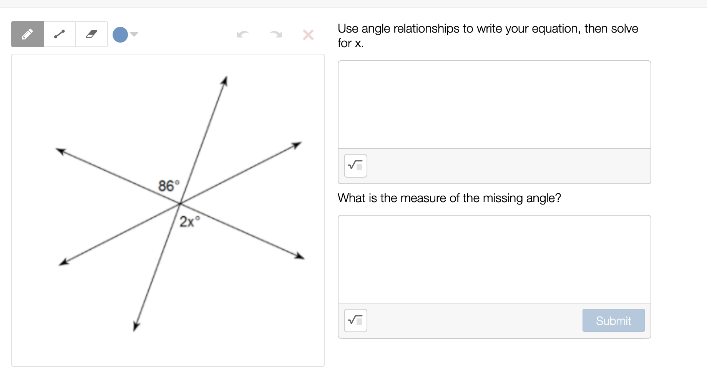Clear the sketch using the X icon
Screen dimensions: 707x389
[308, 35]
